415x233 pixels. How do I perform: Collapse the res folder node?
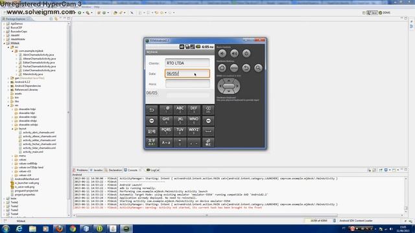click(x=8, y=105)
